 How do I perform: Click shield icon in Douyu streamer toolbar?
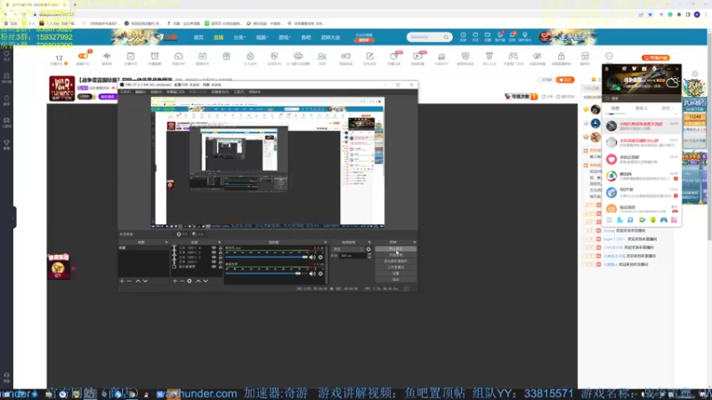[x=465, y=56]
